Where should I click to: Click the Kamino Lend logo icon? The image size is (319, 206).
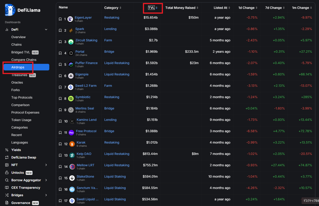72,121
